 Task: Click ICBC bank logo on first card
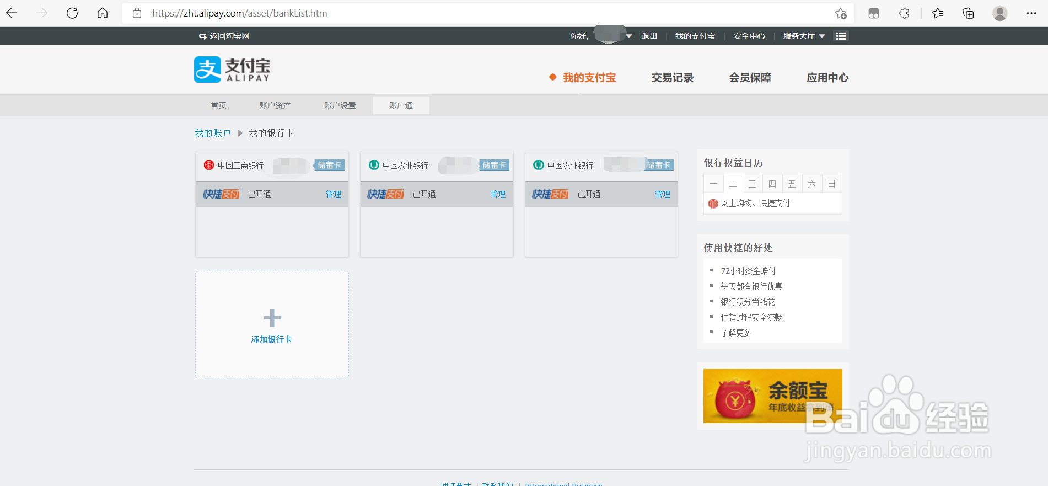(x=209, y=165)
